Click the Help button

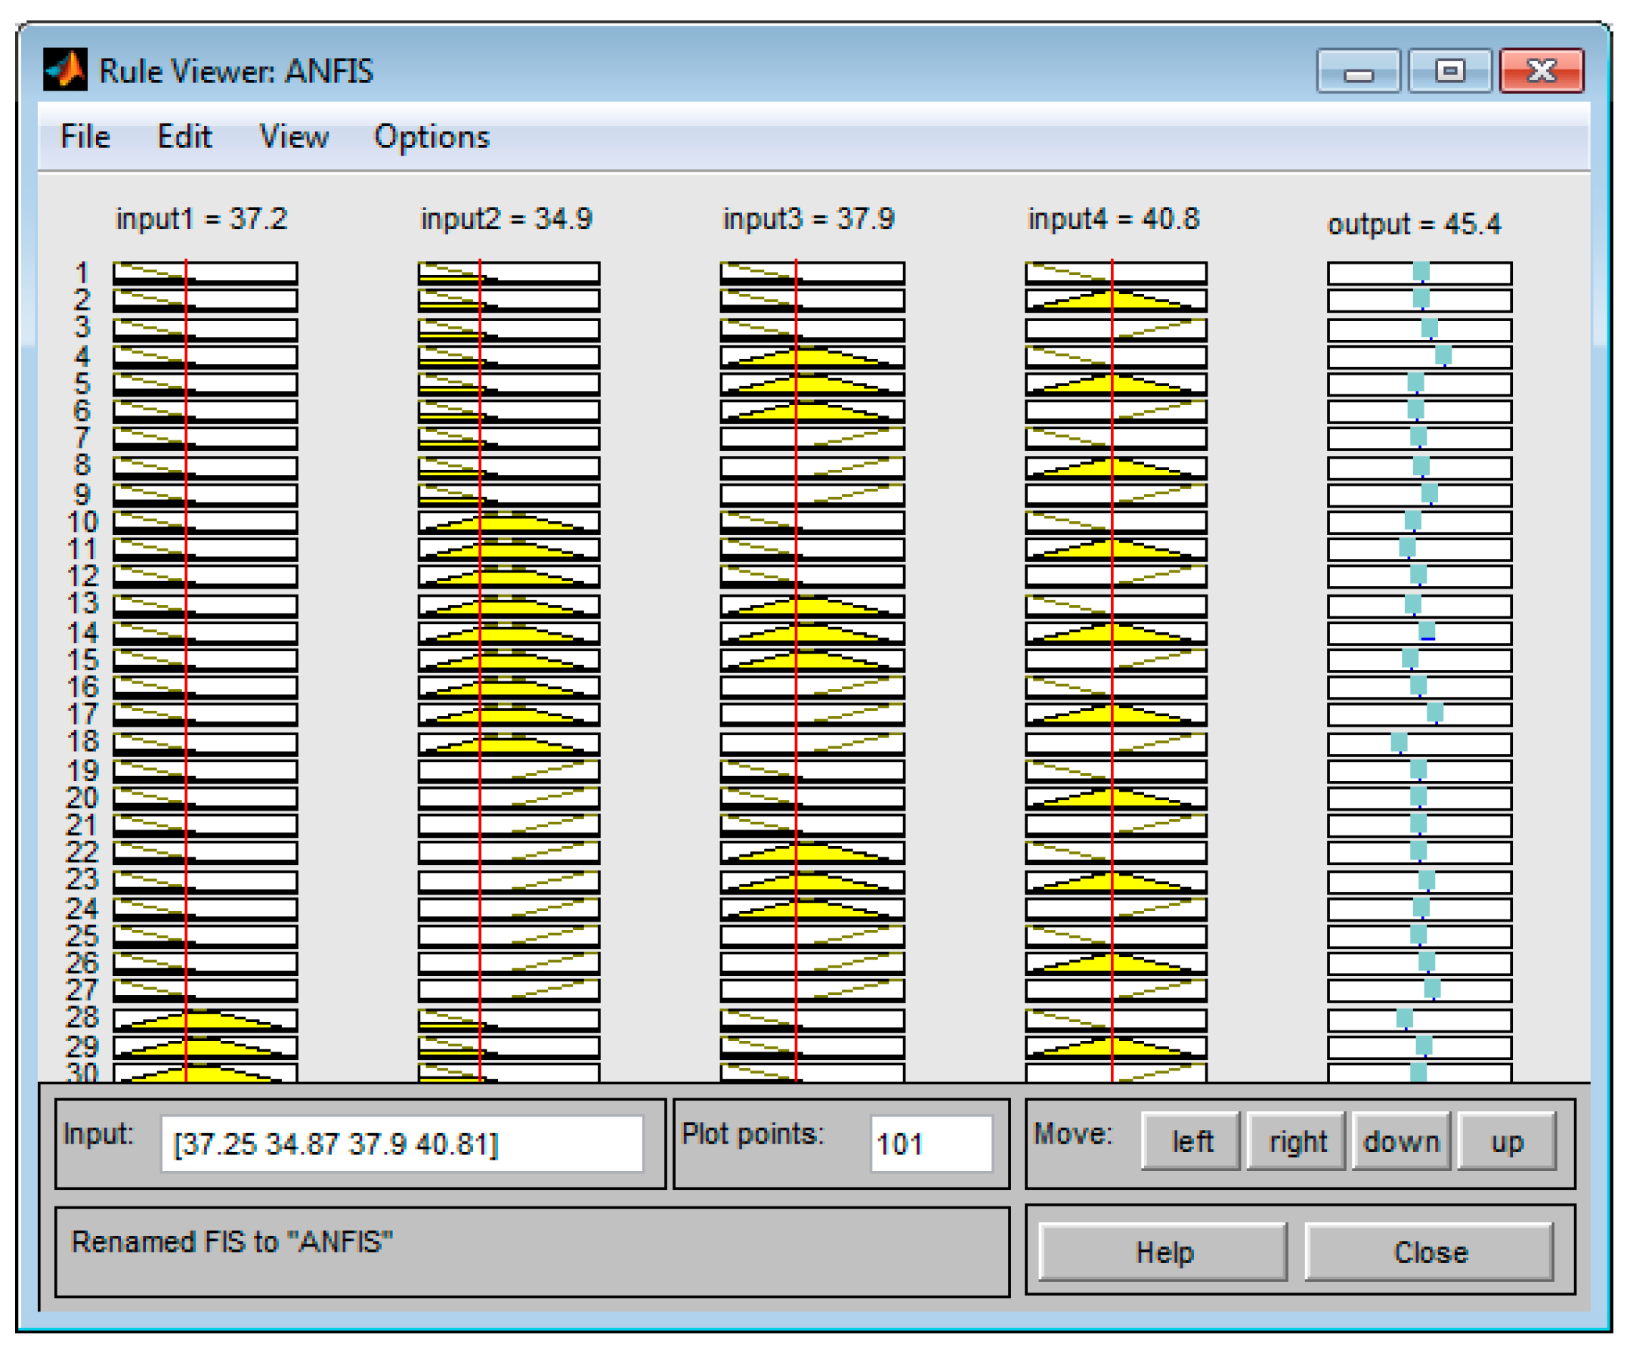[x=1163, y=1253]
